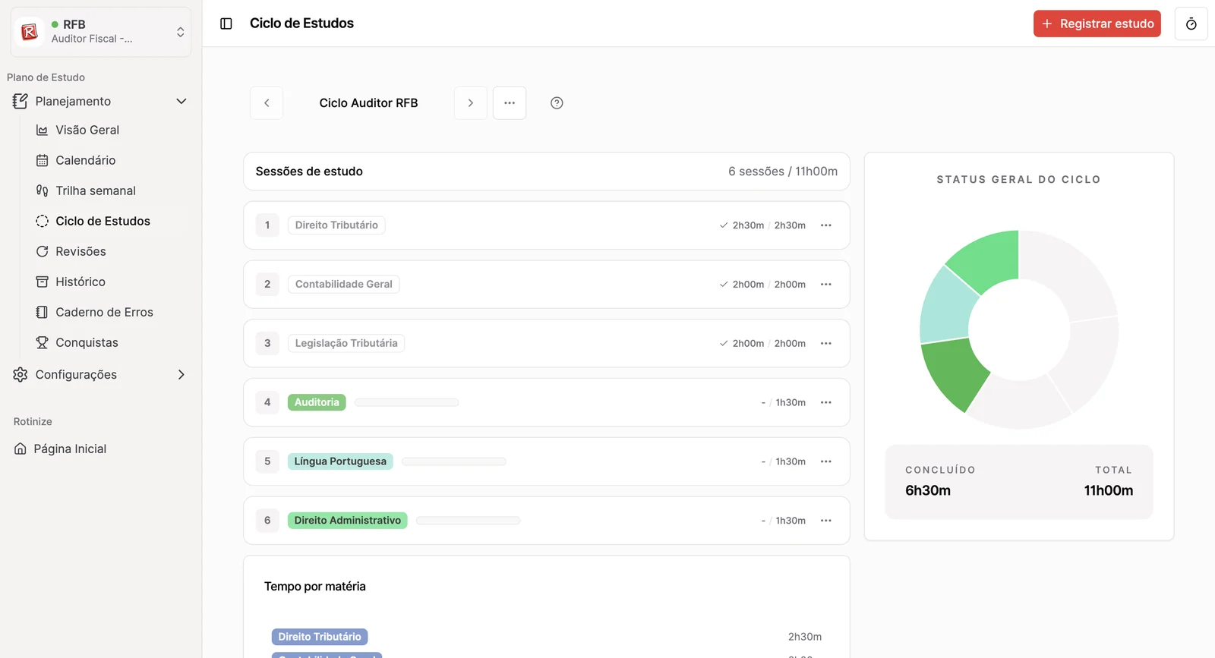Click the Auditoria progress bar
The height and width of the screenshot is (658, 1215).
(407, 402)
